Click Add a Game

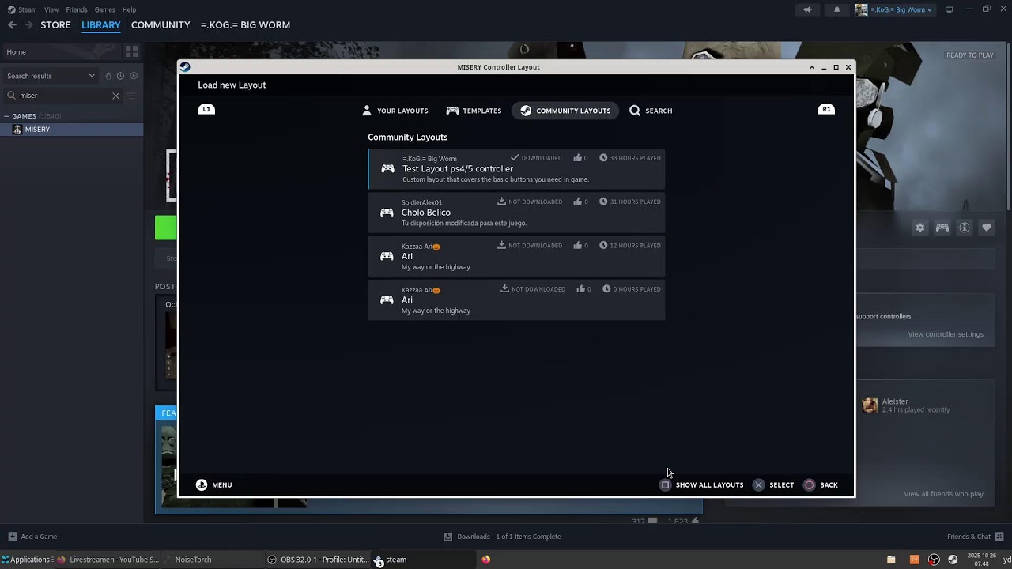(31, 537)
